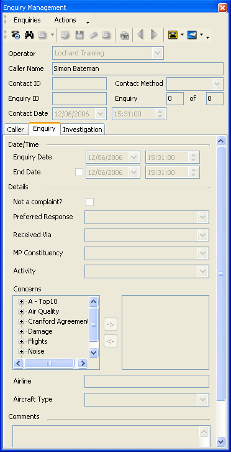Click the print to Word icon
Screen dimensions: 231x452
pyautogui.click(x=124, y=35)
